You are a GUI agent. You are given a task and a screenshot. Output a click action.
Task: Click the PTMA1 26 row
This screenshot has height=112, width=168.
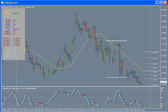(10, 32)
